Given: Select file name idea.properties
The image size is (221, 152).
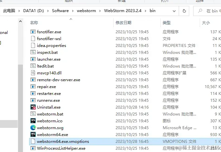Looking at the screenshot, I should coord(51,45).
